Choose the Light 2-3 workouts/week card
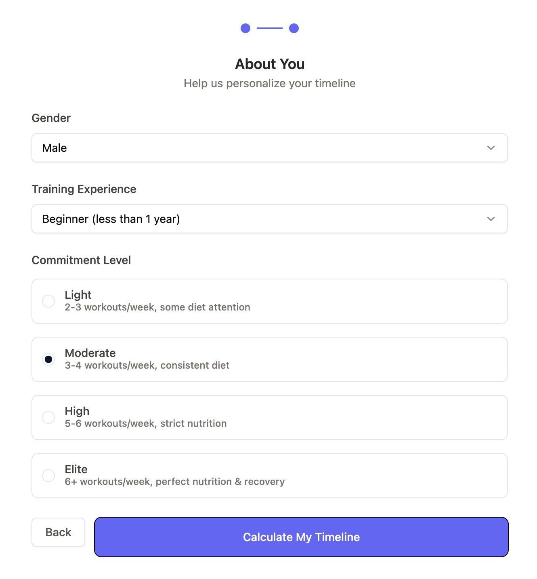This screenshot has height=579, width=537. (x=270, y=301)
